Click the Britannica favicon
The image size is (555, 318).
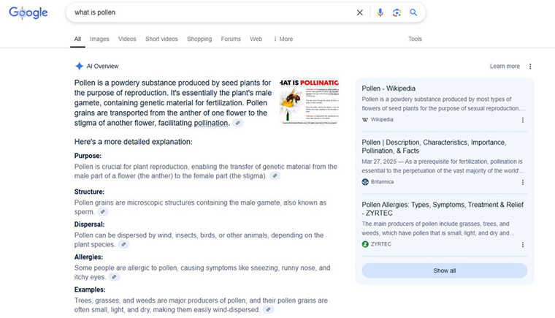[x=365, y=182]
